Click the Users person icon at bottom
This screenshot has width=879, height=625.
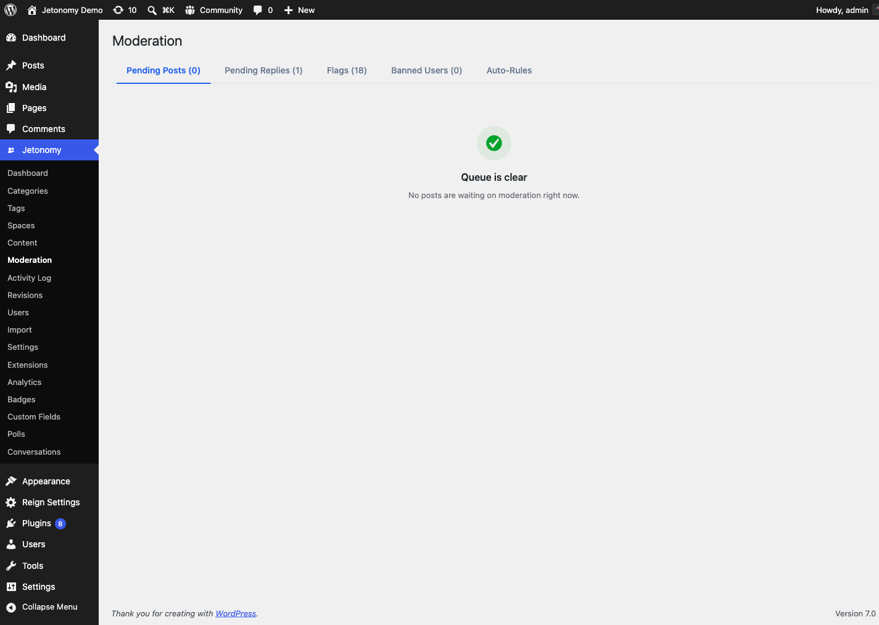[x=11, y=544]
